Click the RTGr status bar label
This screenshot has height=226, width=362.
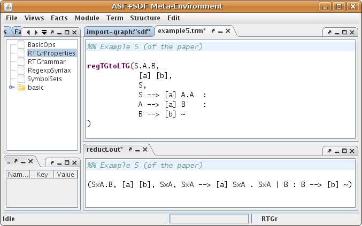pyautogui.click(x=269, y=219)
